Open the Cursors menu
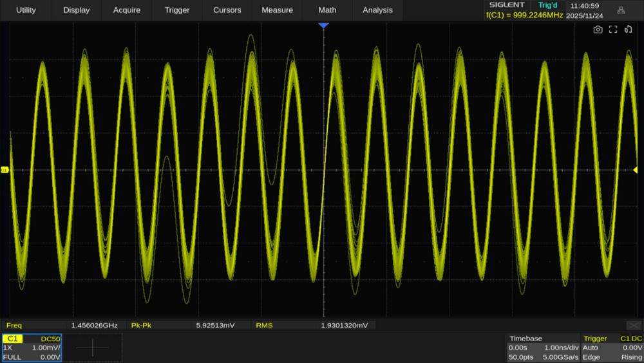Viewport: 644px width, 363px height. pyautogui.click(x=227, y=10)
